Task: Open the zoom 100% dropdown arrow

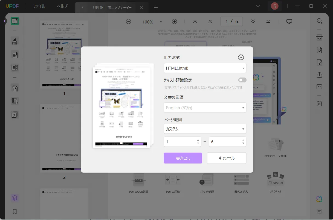Action: point(161,22)
